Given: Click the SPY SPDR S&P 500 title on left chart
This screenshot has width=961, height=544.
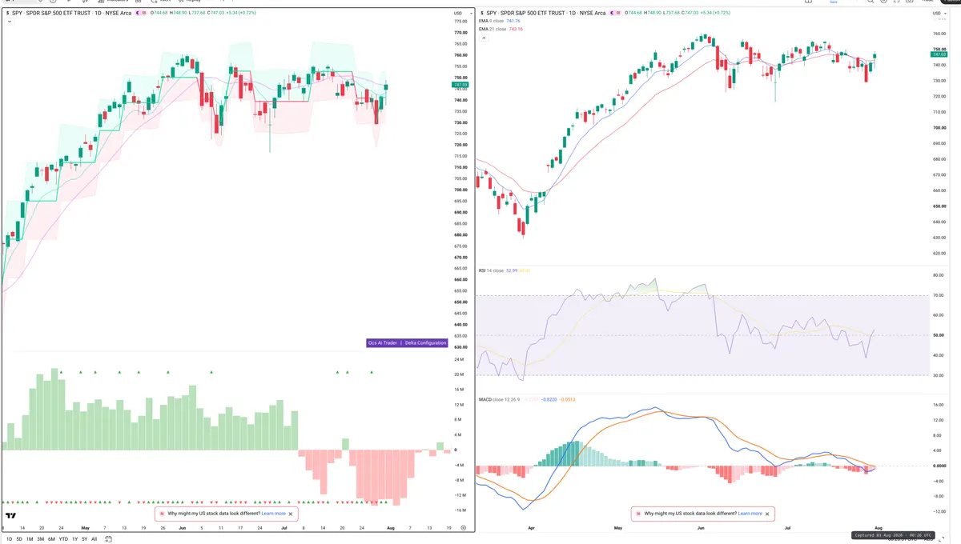Looking at the screenshot, I should (71, 13).
